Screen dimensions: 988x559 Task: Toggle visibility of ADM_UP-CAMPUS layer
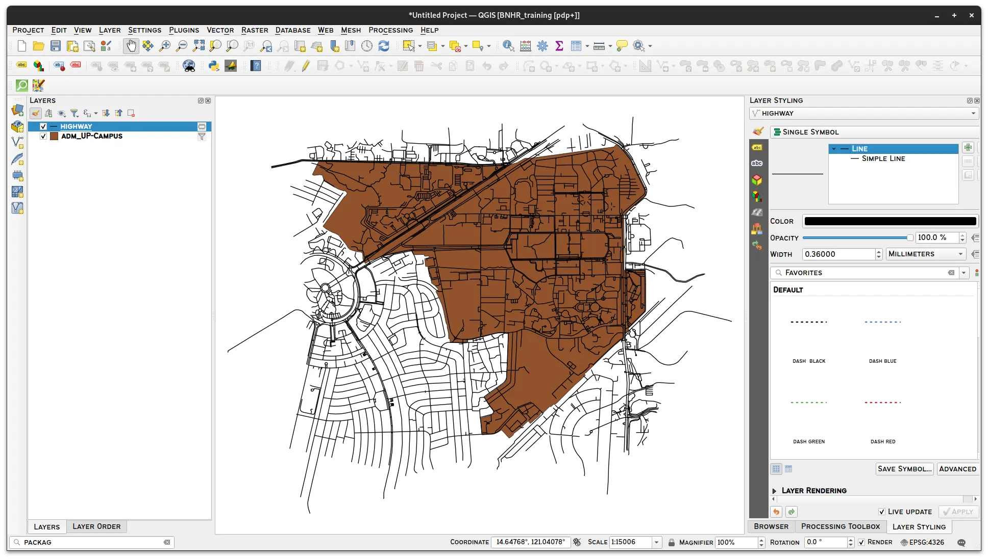tap(43, 136)
